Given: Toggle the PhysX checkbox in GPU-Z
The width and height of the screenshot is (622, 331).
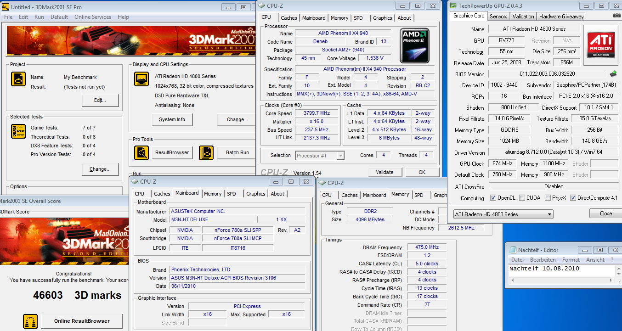Looking at the screenshot, I should click(548, 198).
